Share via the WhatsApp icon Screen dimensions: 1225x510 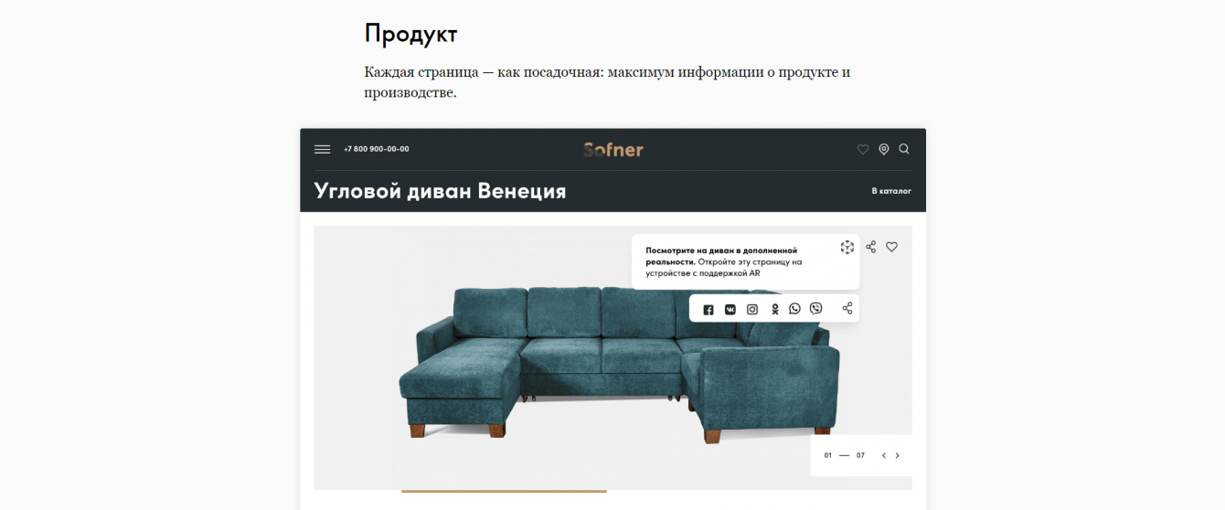pos(794,309)
